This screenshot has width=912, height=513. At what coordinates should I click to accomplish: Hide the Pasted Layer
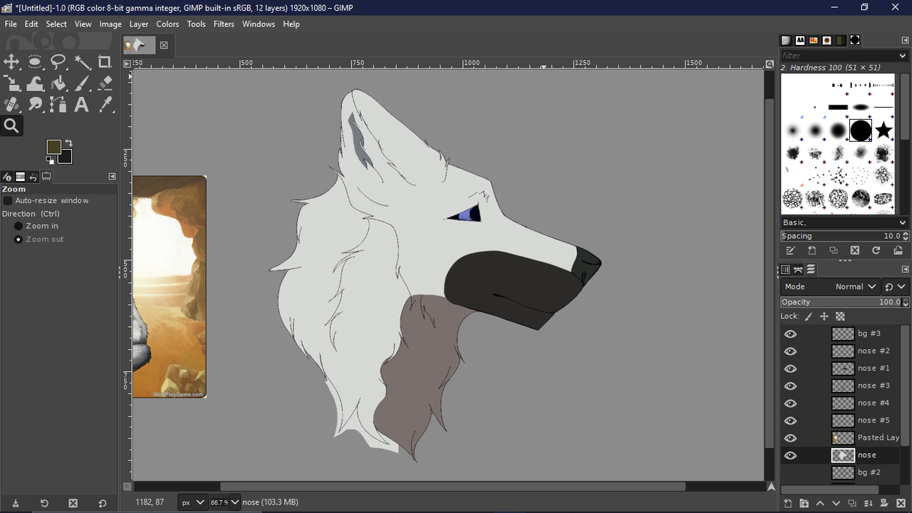click(790, 438)
